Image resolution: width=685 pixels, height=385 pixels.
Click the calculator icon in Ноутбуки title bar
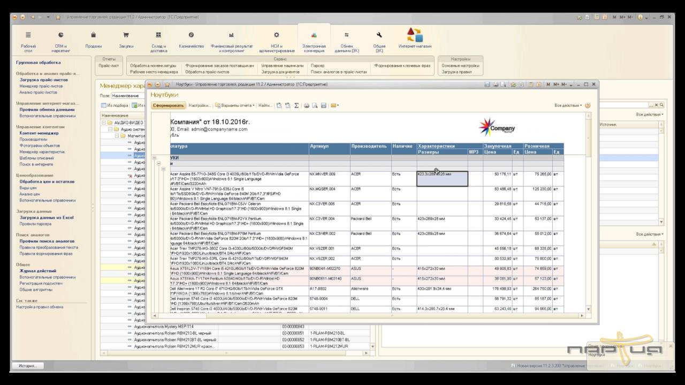(x=530, y=84)
